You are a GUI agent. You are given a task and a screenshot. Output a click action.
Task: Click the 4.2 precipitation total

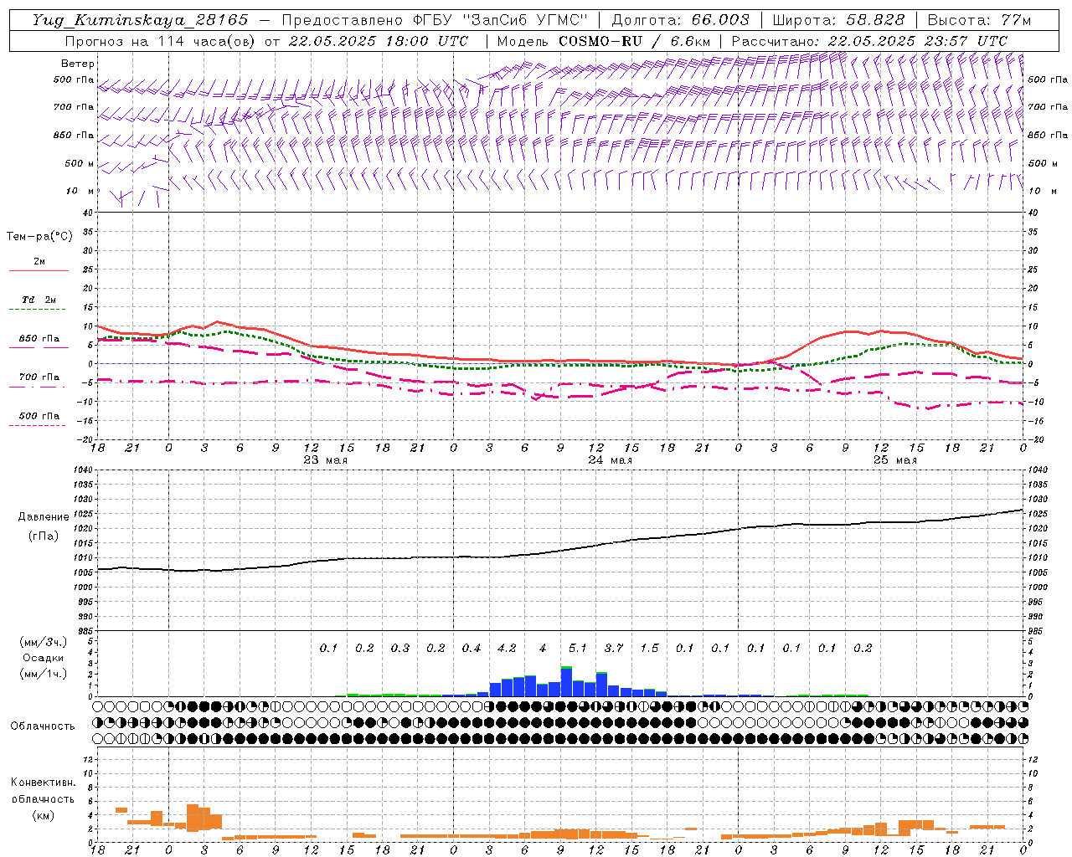tap(507, 649)
